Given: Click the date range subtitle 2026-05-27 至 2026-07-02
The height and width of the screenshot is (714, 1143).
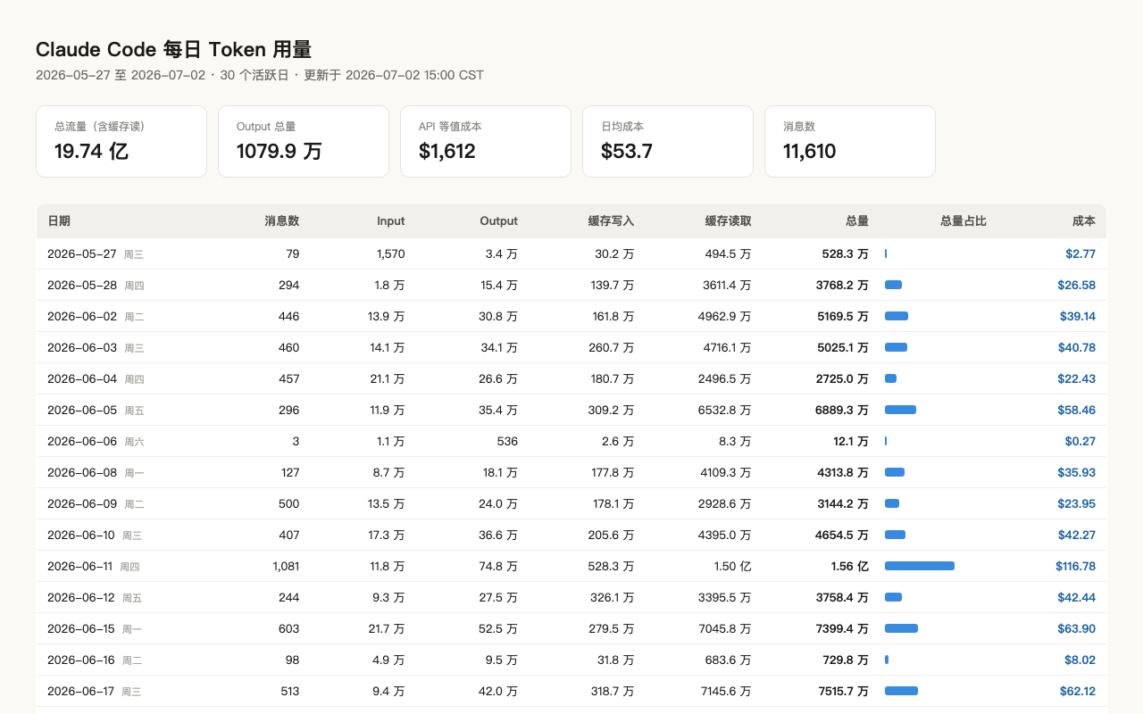Looking at the screenshot, I should coord(121,75).
